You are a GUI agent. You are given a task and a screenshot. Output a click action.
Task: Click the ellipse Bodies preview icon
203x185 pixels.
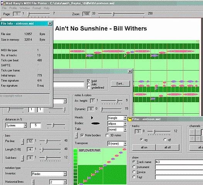coord(96,123)
